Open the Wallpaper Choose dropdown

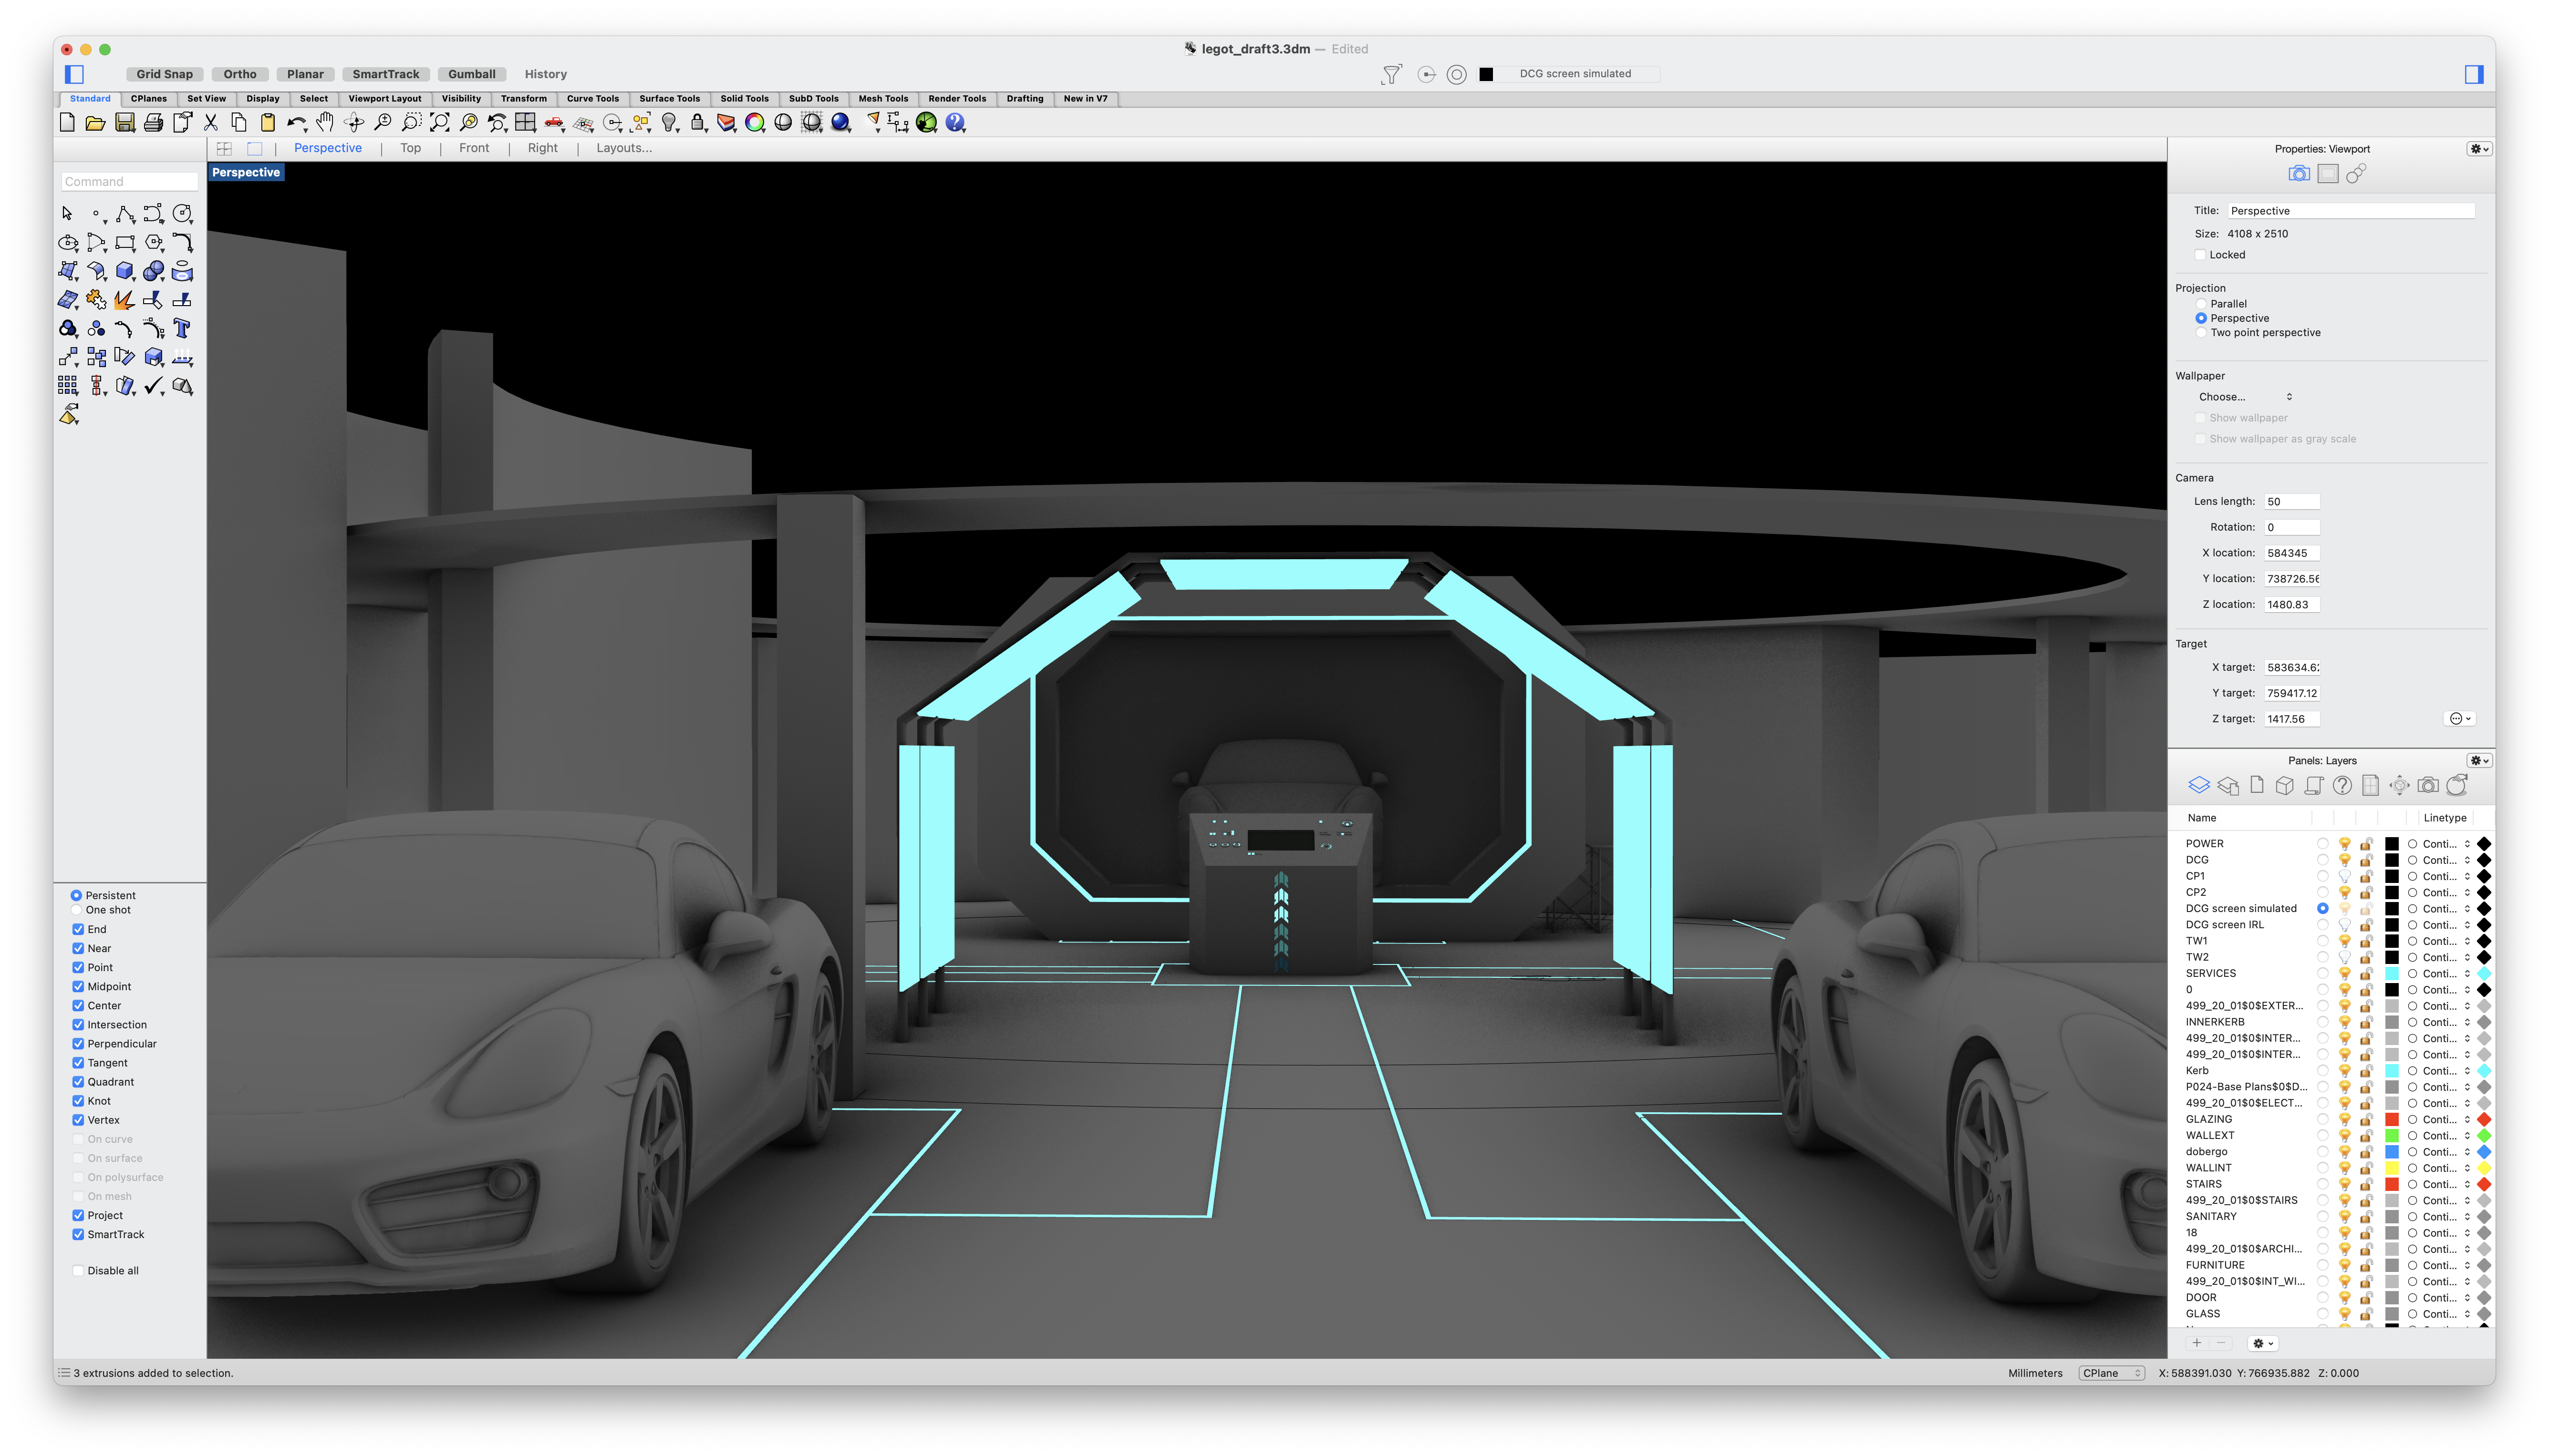click(x=2245, y=397)
